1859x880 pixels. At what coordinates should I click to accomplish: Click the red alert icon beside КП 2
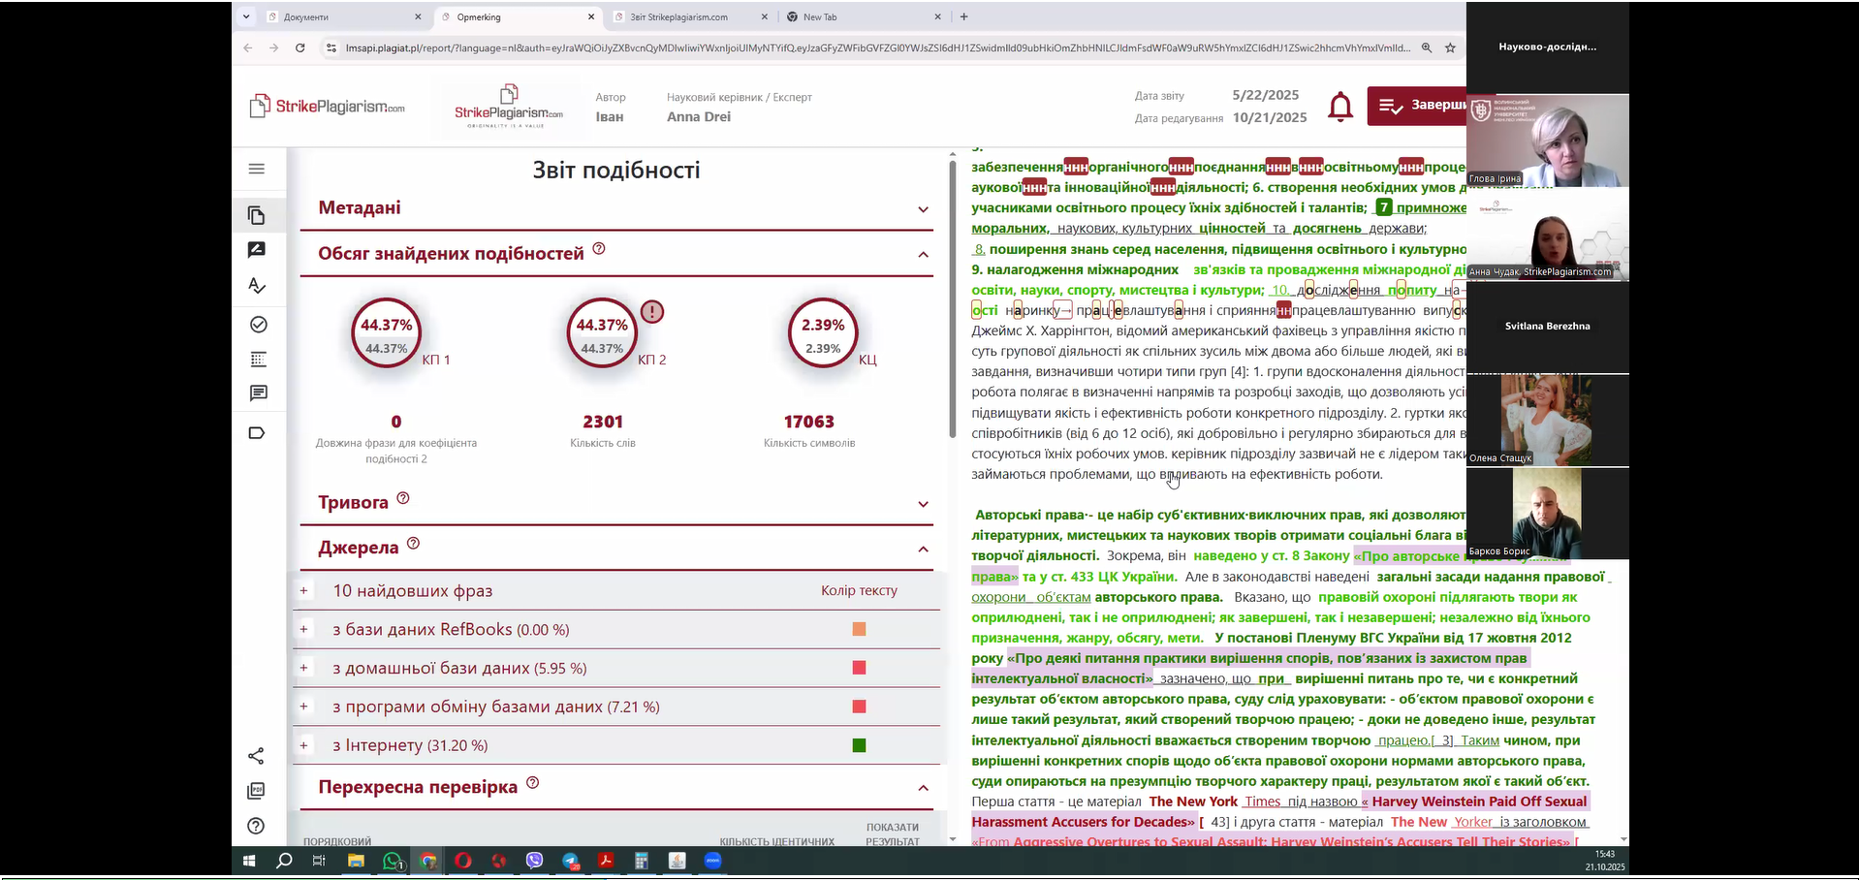(652, 312)
